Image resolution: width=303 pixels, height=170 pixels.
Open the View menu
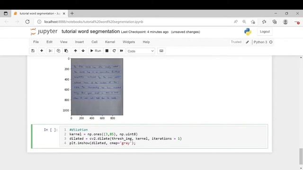(x=63, y=42)
